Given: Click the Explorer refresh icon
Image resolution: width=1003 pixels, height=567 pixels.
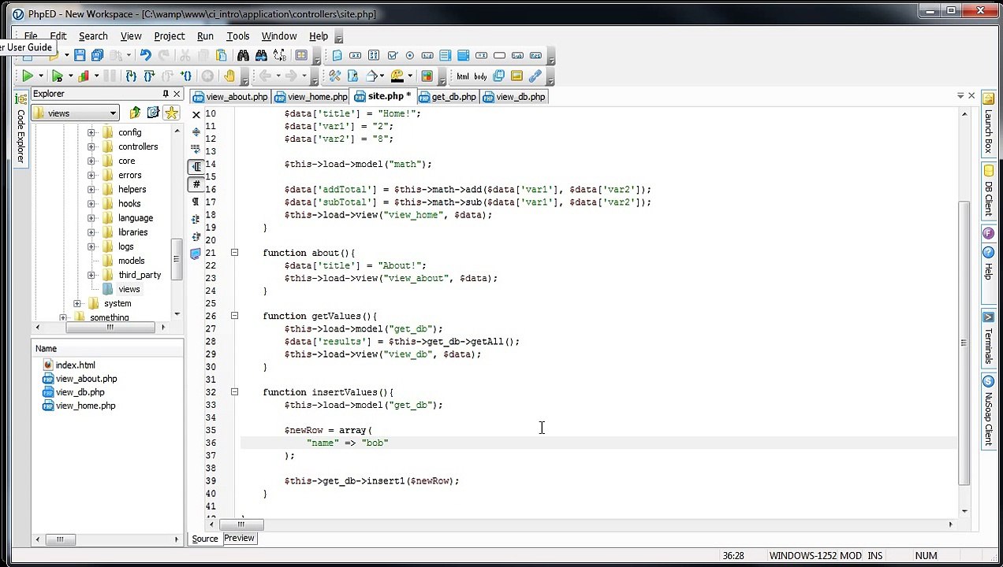Looking at the screenshot, I should [153, 113].
